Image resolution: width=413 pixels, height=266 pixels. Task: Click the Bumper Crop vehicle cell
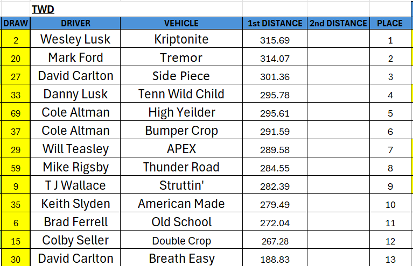181,131
